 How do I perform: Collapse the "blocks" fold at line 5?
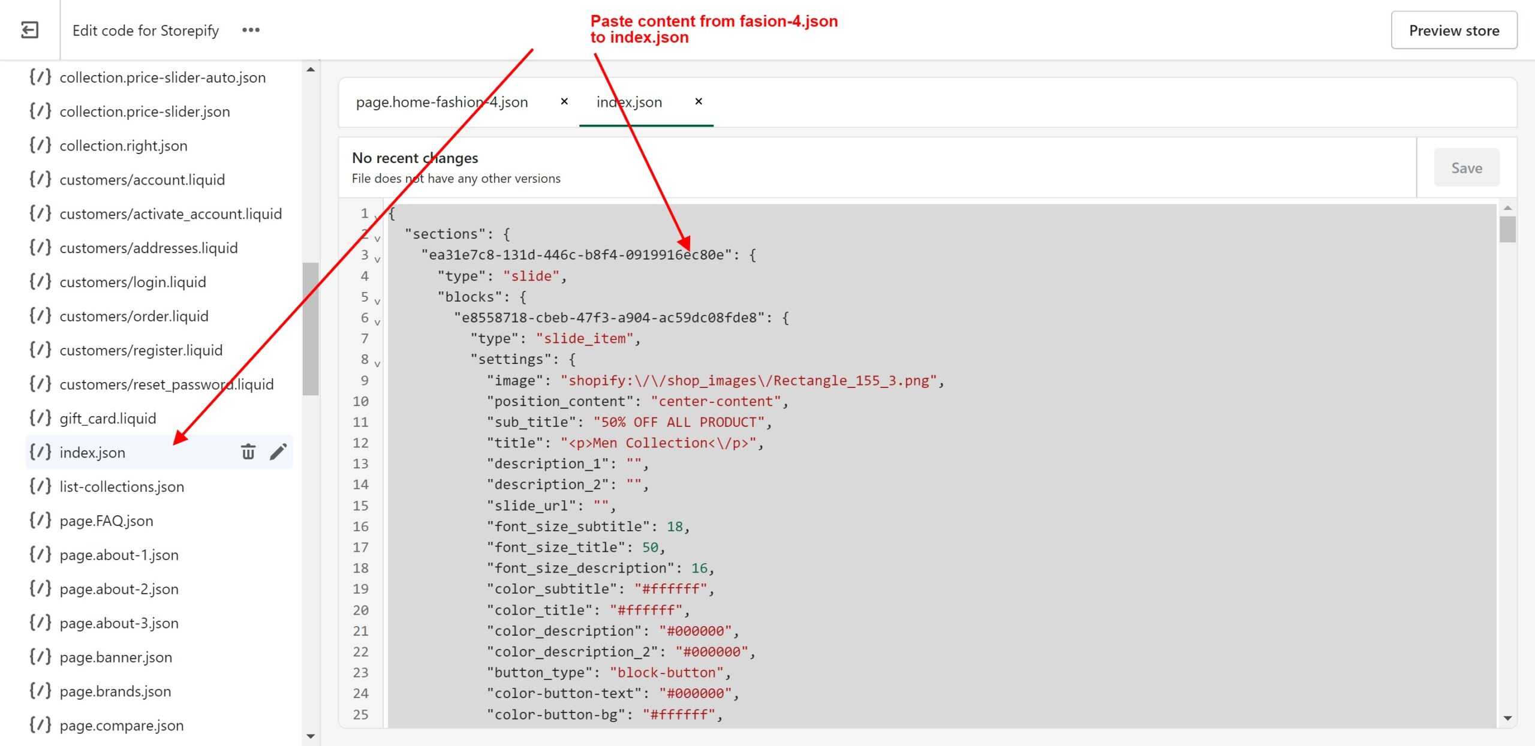tap(377, 301)
